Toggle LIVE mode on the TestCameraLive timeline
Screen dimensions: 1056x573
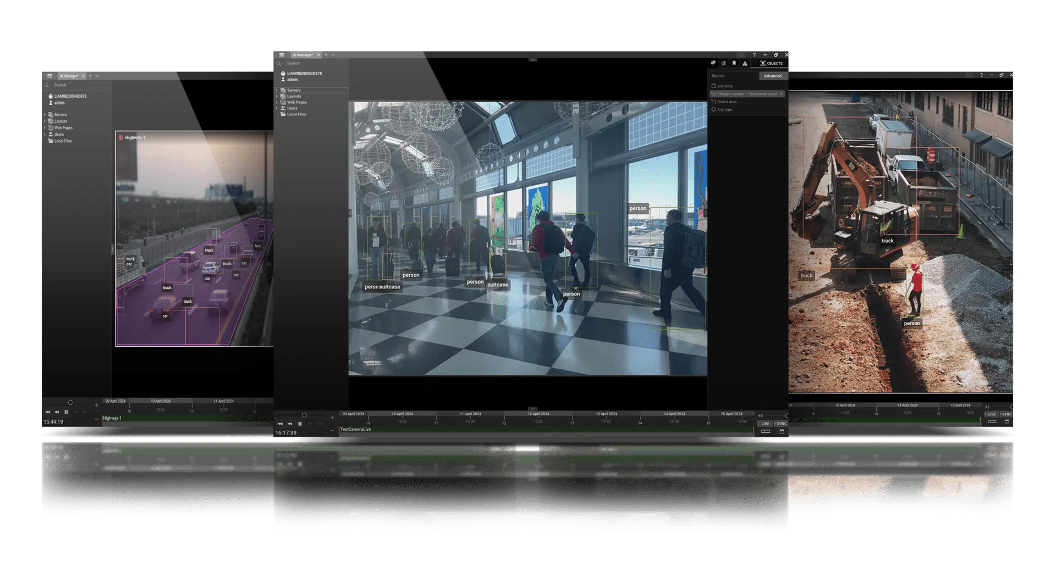coord(766,424)
